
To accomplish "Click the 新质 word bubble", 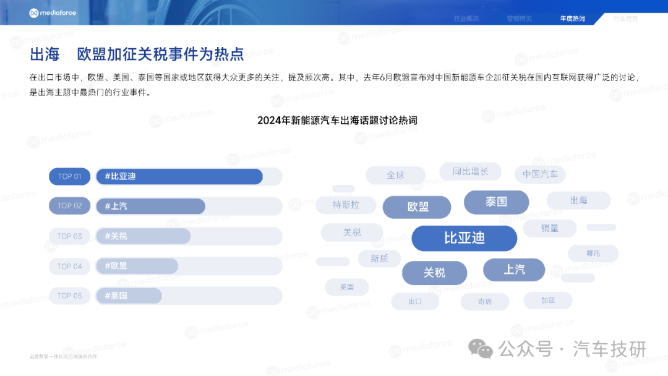I will click(x=379, y=258).
